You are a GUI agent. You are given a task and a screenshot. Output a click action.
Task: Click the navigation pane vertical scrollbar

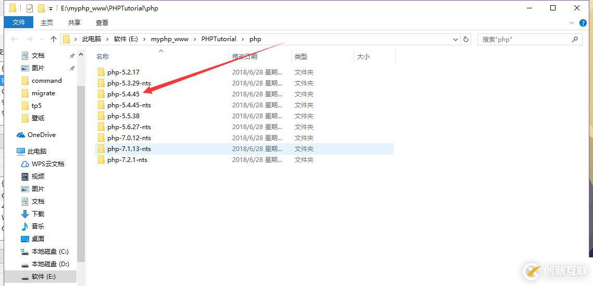81,172
